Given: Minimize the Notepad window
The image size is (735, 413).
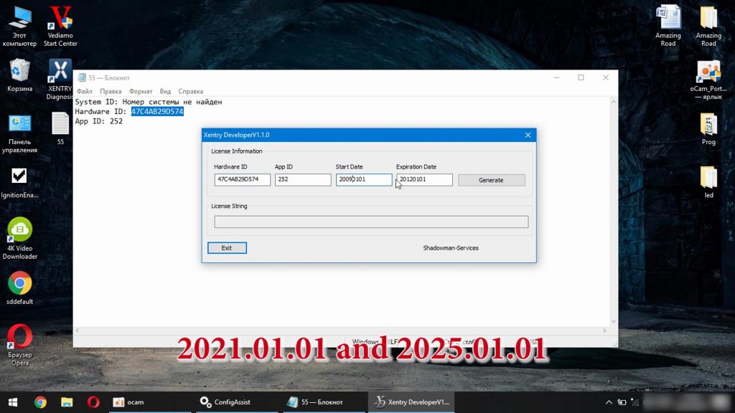Looking at the screenshot, I should (x=556, y=77).
